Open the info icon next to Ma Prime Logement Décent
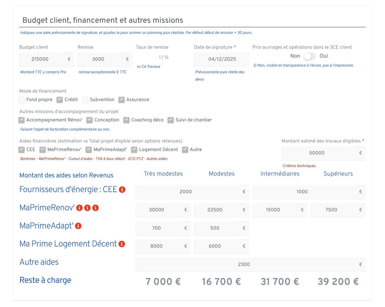 [x=122, y=244]
